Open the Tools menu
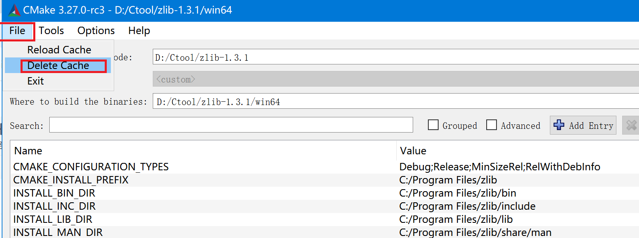This screenshot has width=639, height=238. [51, 31]
